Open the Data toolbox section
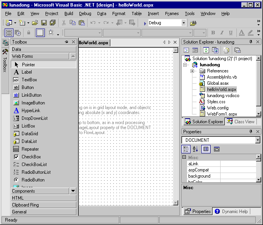The height and width of the screenshot is (225, 263). [x=44, y=49]
